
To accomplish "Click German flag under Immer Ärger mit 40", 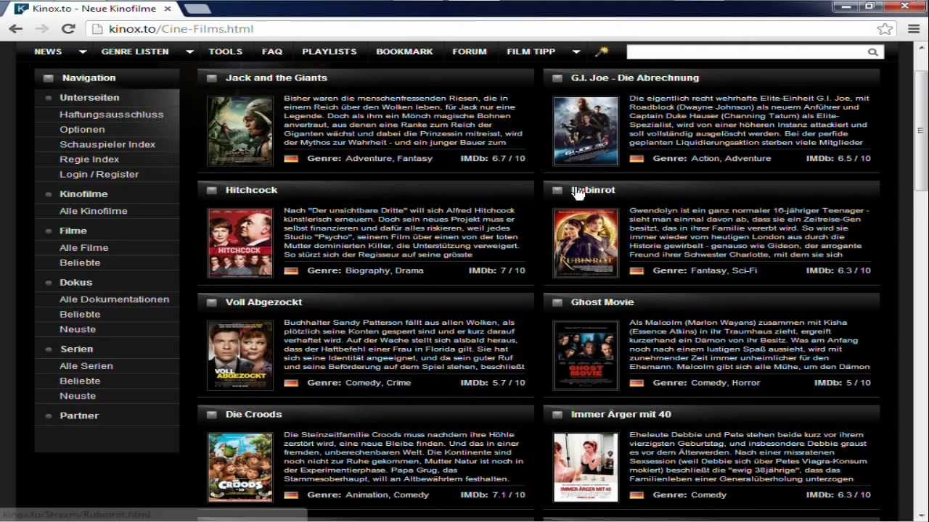I will click(637, 495).
